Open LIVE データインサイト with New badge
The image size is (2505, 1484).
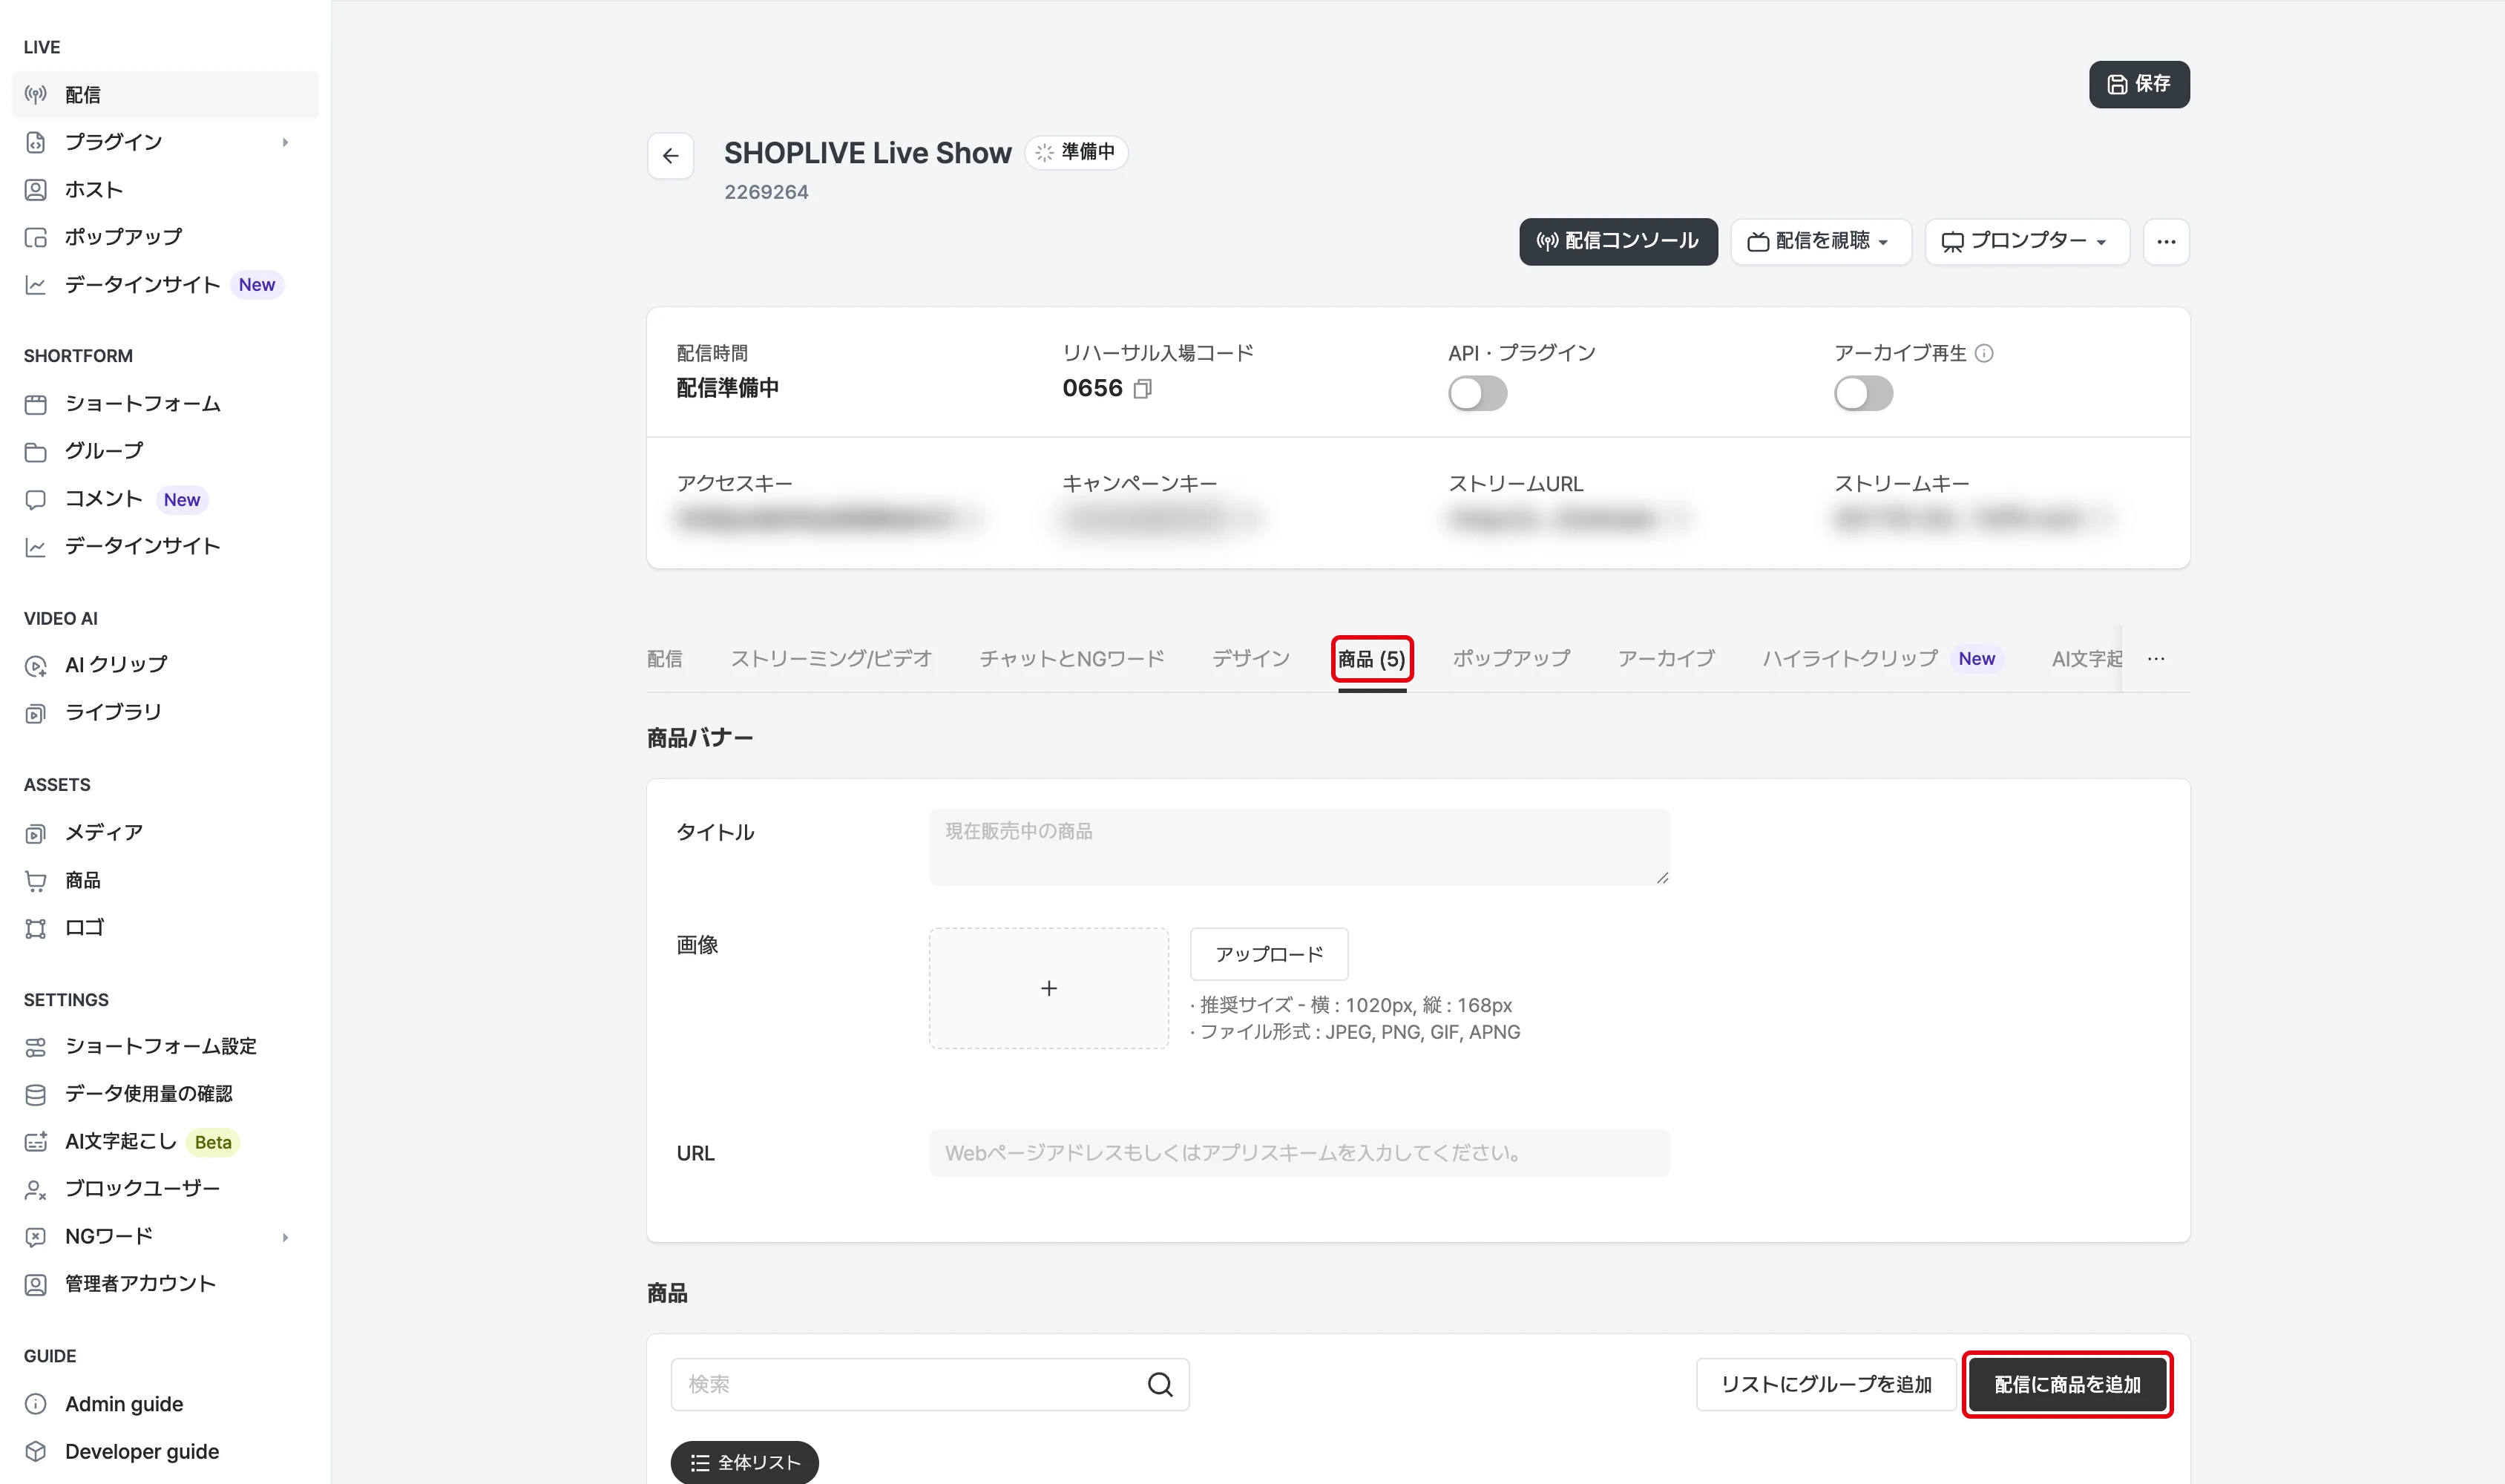pos(165,285)
